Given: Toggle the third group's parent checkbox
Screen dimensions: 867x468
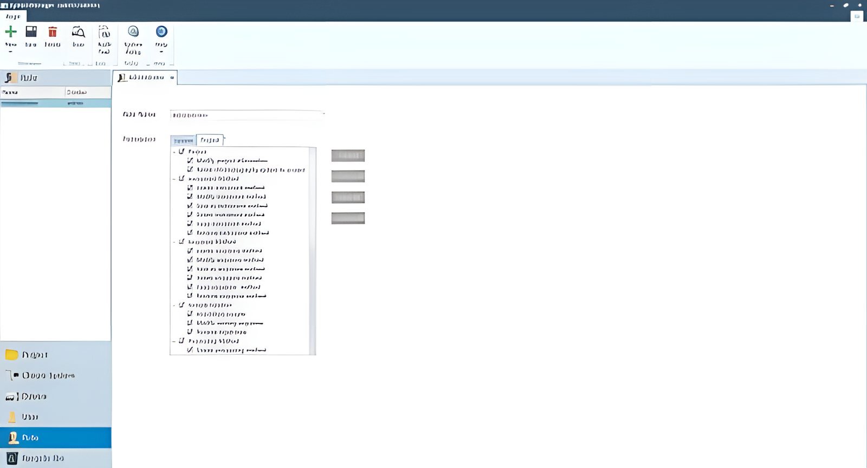Looking at the screenshot, I should (x=182, y=242).
